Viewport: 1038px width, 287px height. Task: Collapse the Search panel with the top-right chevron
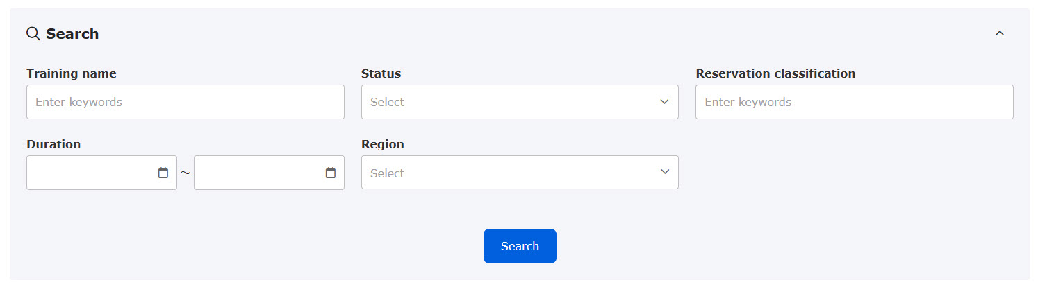[1000, 33]
